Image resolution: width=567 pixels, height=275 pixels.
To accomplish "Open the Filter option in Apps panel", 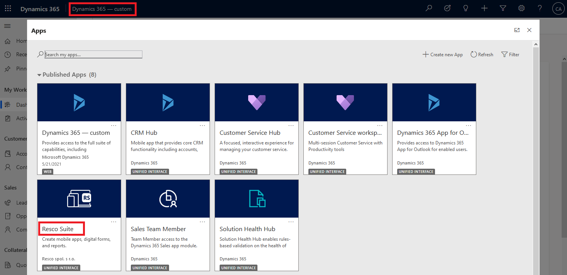I will 510,55.
